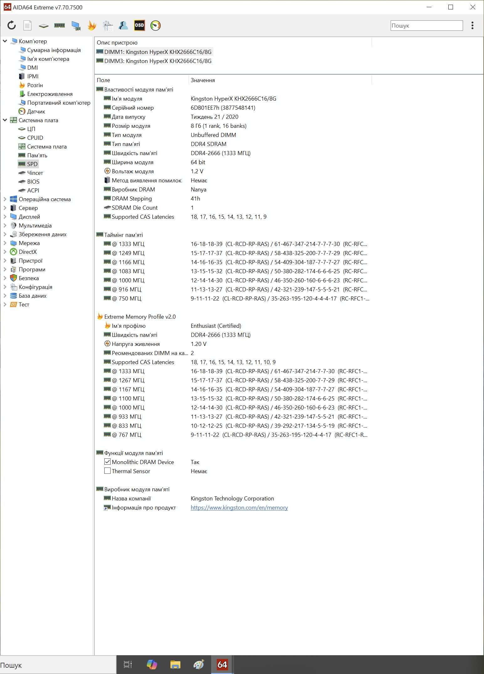
Task: Launch the flame stability test icon
Action: tap(92, 25)
